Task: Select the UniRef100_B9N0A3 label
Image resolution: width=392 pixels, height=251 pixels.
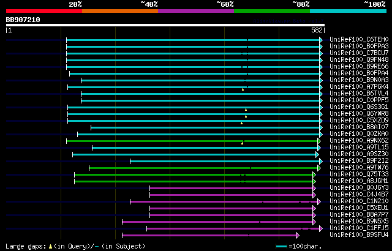Action: coord(359,80)
